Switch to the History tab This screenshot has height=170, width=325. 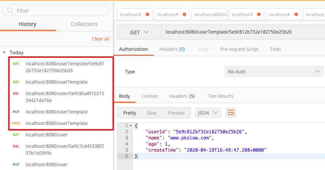click(x=27, y=24)
